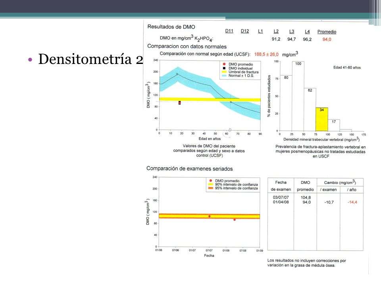Click the exam date 03/07/07
381x286 pixels.
pyautogui.click(x=281, y=197)
